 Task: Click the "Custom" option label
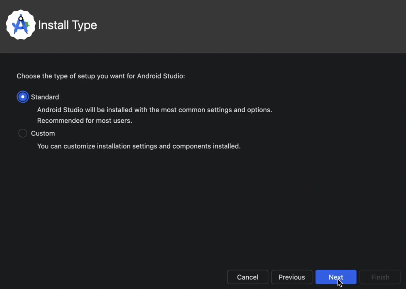pyautogui.click(x=43, y=133)
